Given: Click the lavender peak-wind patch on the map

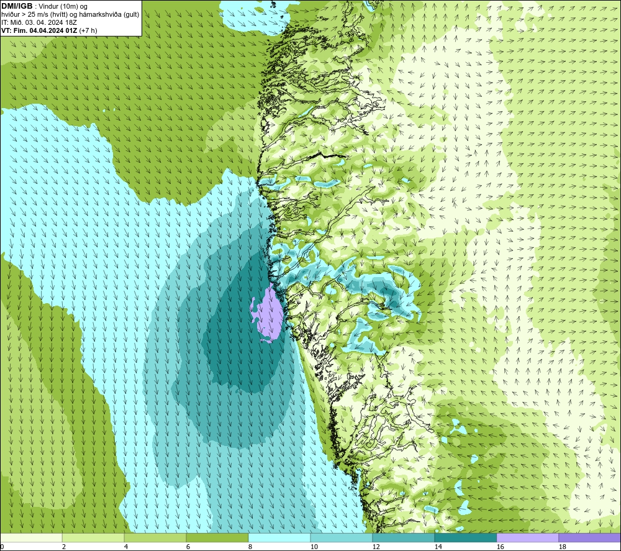Looking at the screenshot, I should pyautogui.click(x=270, y=315).
